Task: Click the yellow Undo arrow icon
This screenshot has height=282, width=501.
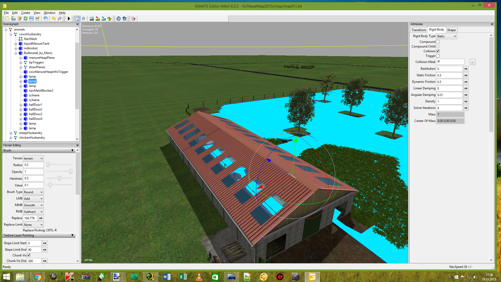Action: coord(53,19)
